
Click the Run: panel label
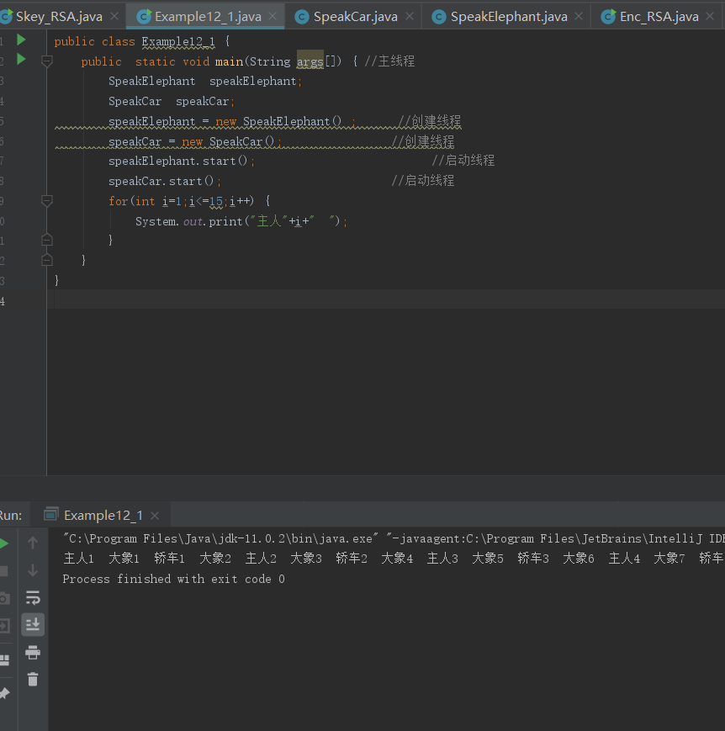[10, 515]
